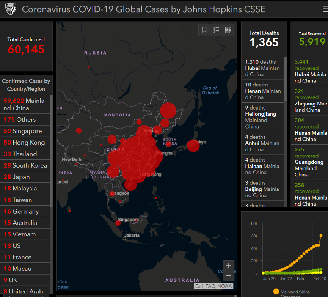Select Germany in country list
Image resolution: width=328 pixels, height=297 pixels.
(25, 211)
